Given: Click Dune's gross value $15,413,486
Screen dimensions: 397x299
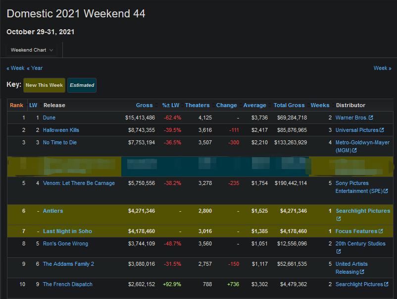Looking at the screenshot, I should click(140, 118).
